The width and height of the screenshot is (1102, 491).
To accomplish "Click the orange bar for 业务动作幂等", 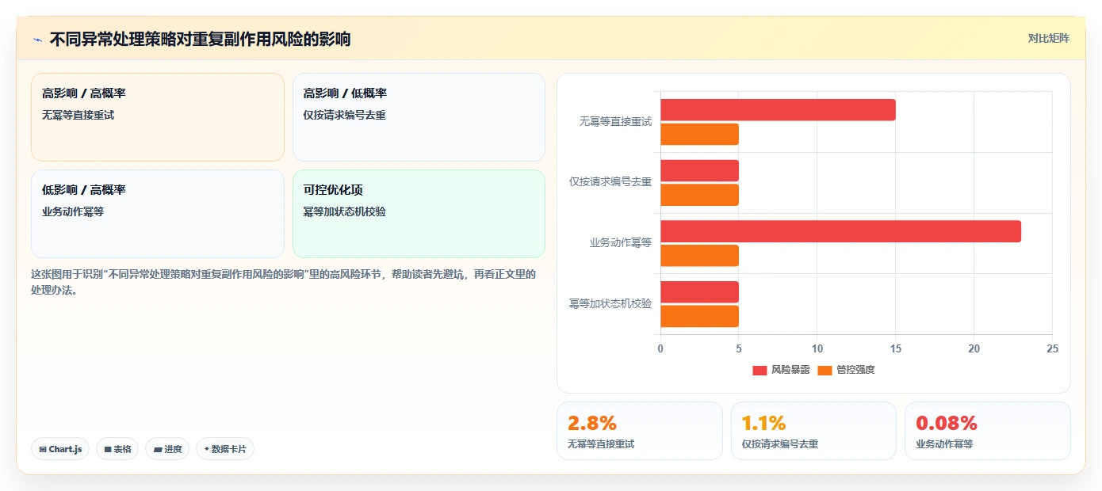I will coord(699,255).
